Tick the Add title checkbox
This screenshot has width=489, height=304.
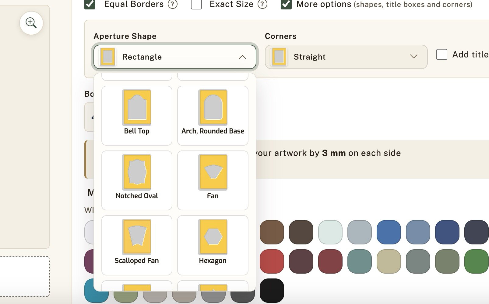(442, 55)
